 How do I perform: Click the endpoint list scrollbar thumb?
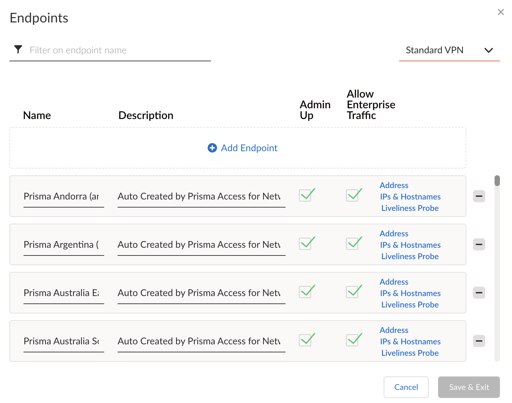pyautogui.click(x=497, y=181)
